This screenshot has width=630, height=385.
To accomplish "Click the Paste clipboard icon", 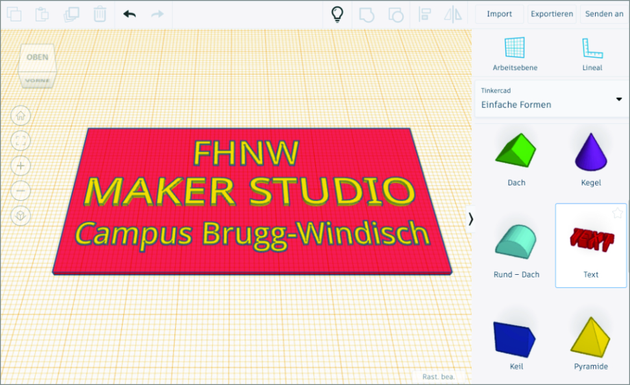I will pos(42,14).
